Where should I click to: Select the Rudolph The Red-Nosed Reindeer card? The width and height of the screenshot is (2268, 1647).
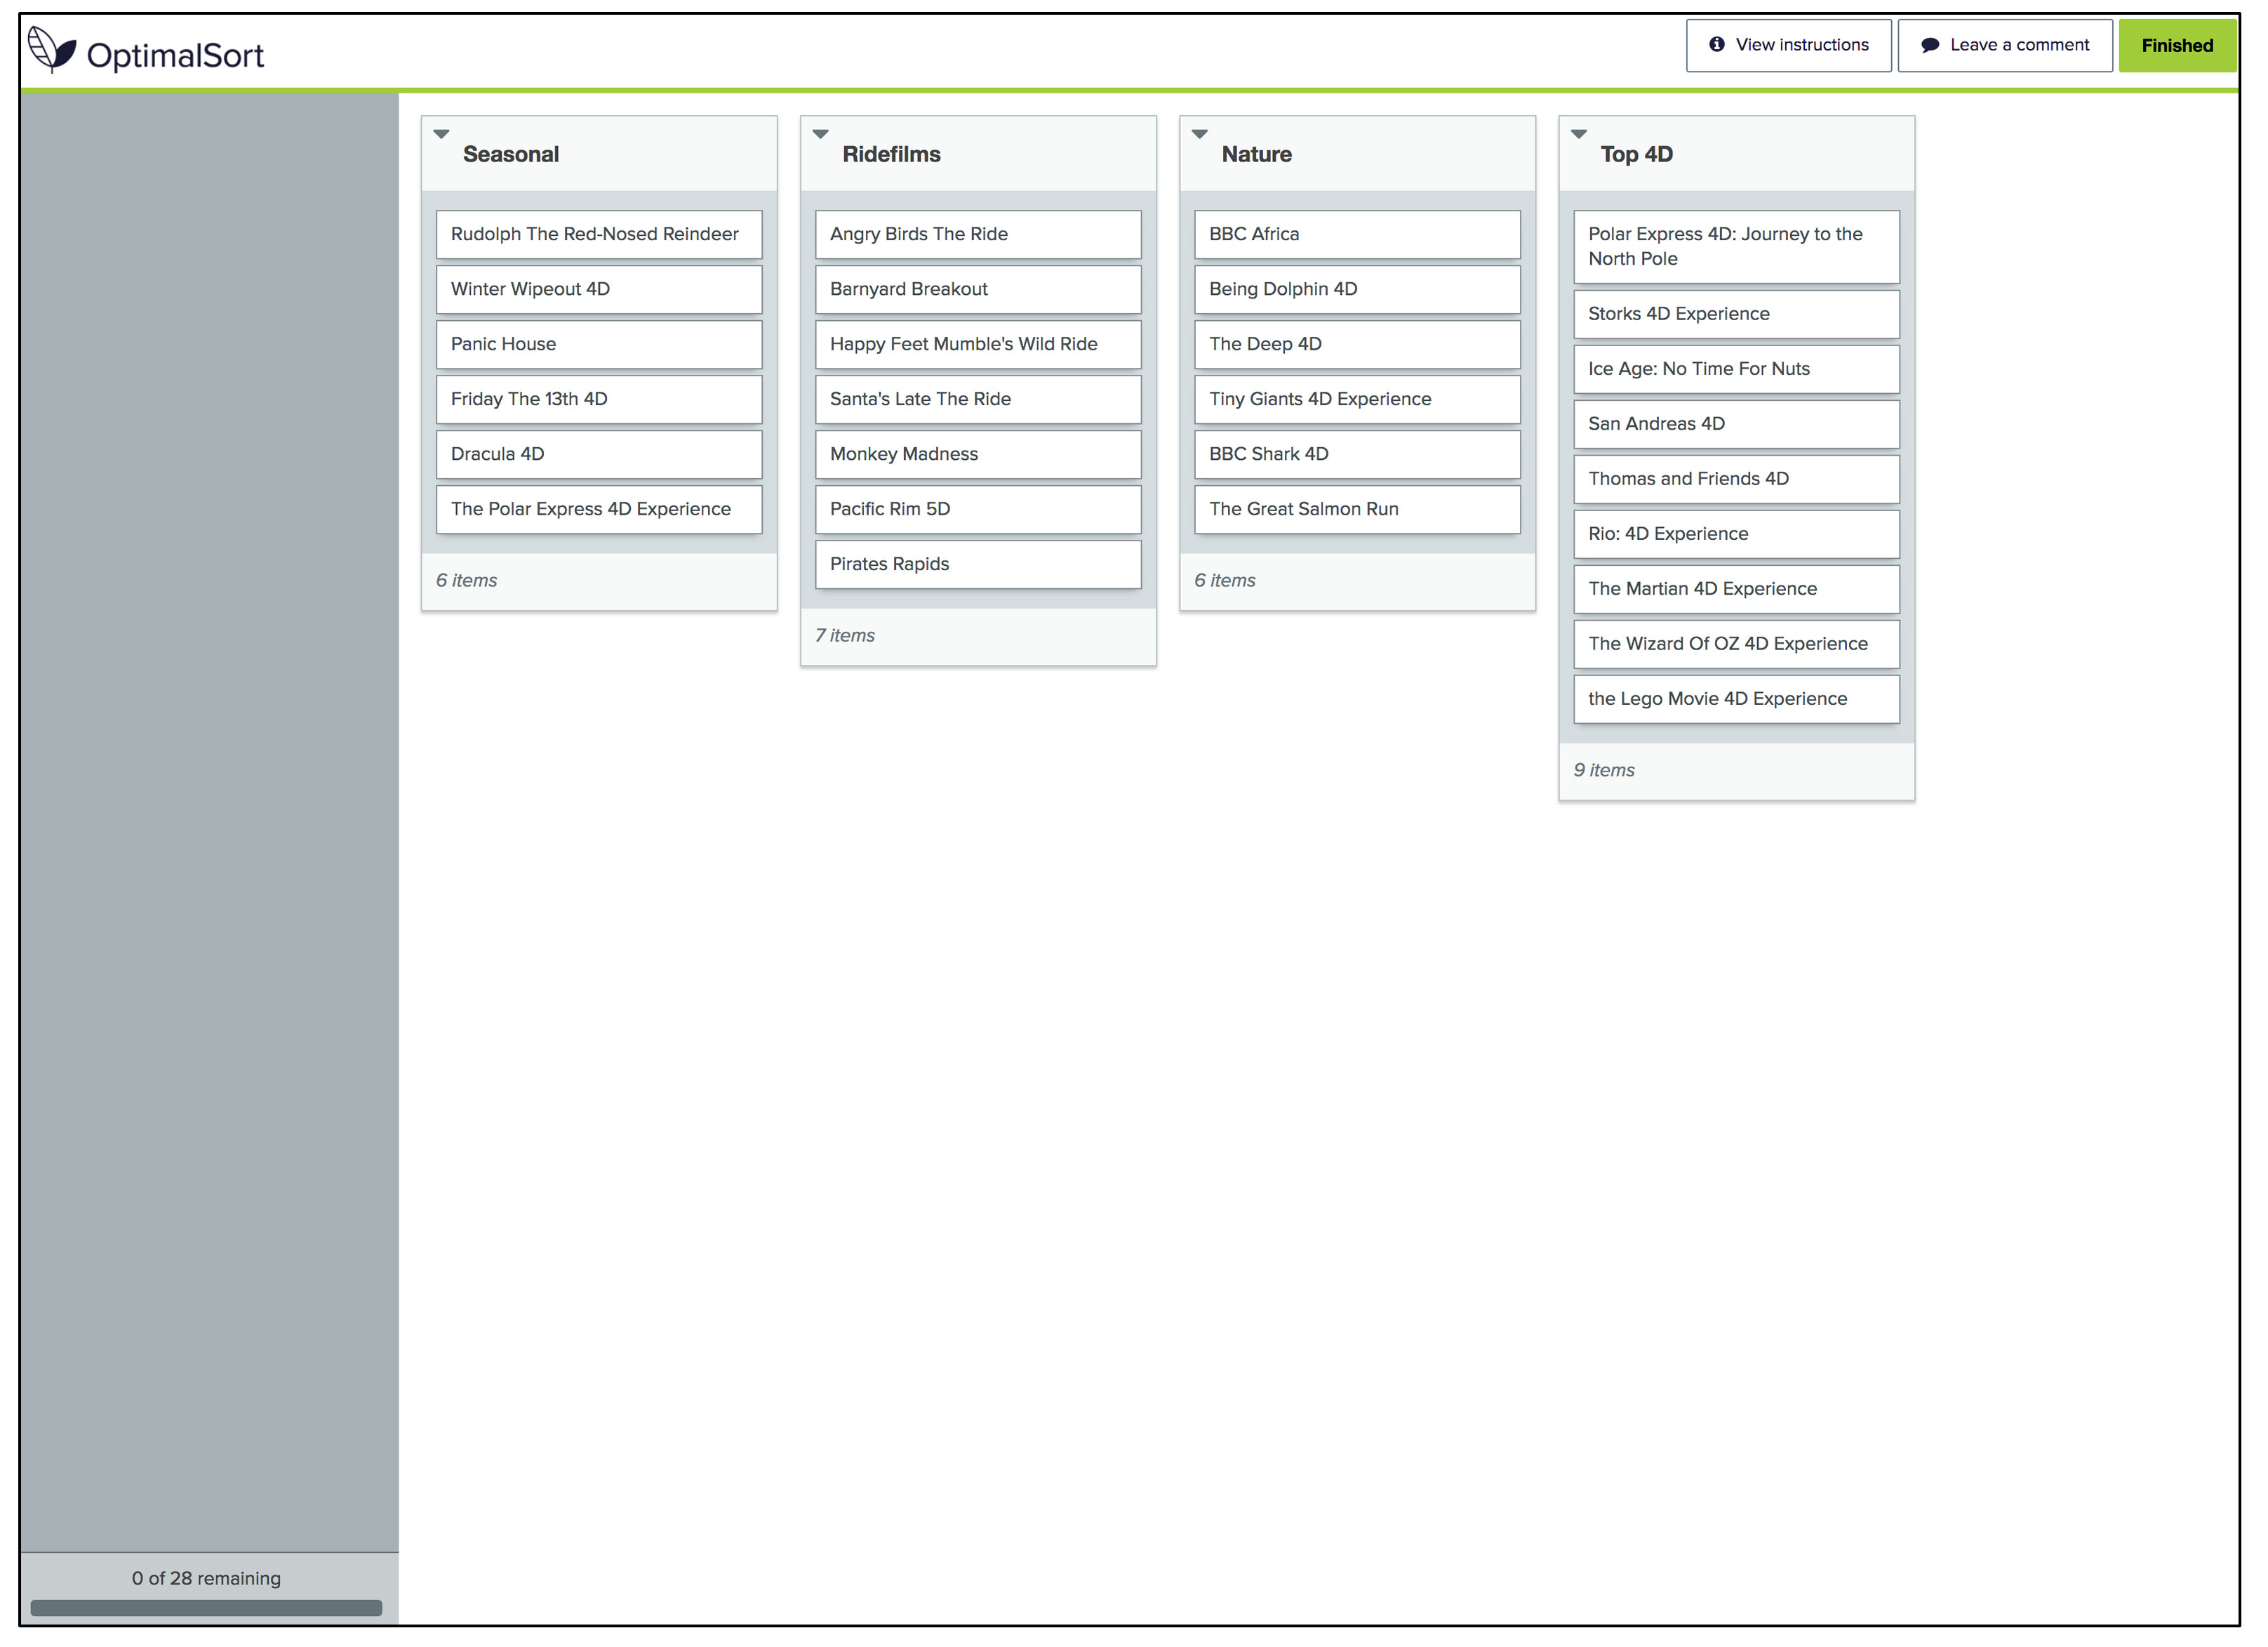click(599, 234)
